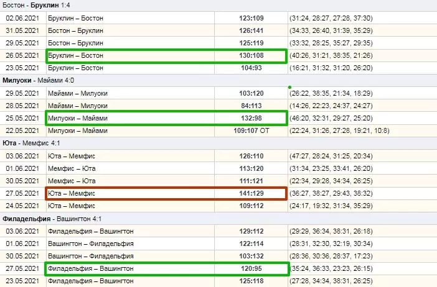Click quarter scores (29:29, 36:34, 38:31, 26:18)
The height and width of the screenshot is (287, 437).
331,231
